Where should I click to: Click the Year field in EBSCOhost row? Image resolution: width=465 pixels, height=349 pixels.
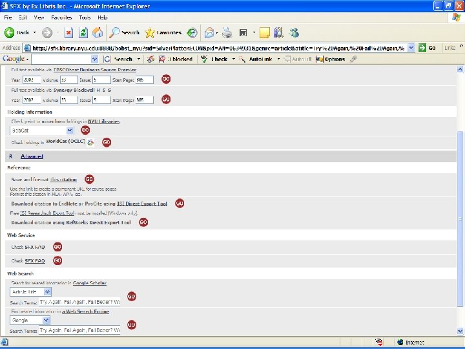32,80
